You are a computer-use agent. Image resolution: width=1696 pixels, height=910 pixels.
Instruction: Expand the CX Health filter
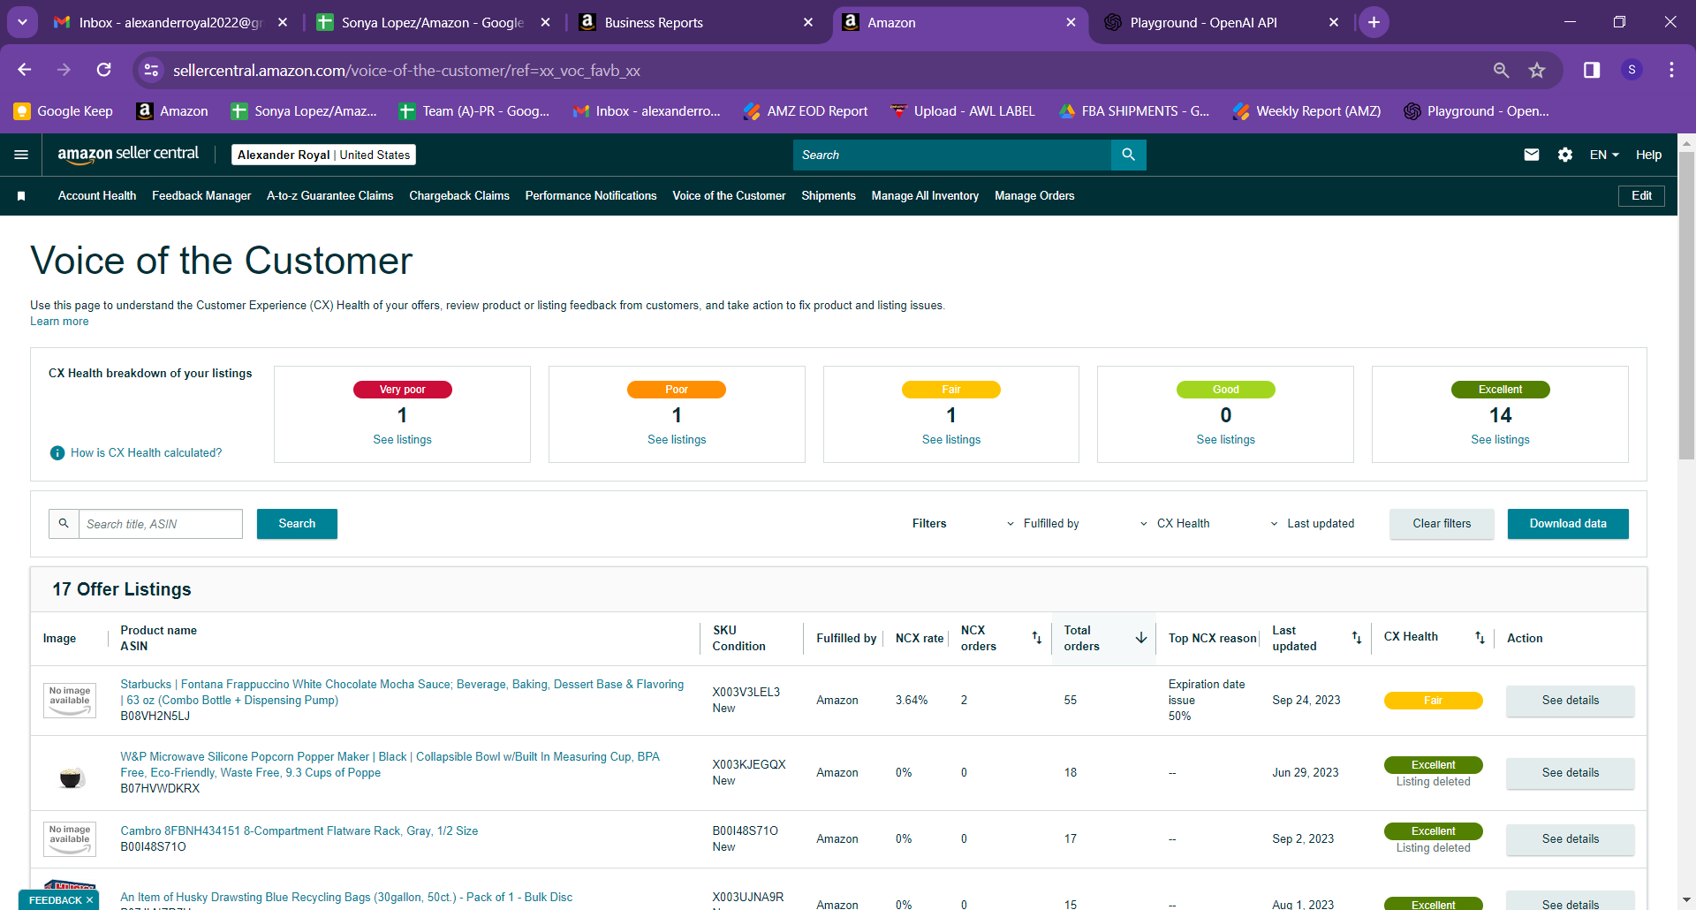tap(1175, 524)
